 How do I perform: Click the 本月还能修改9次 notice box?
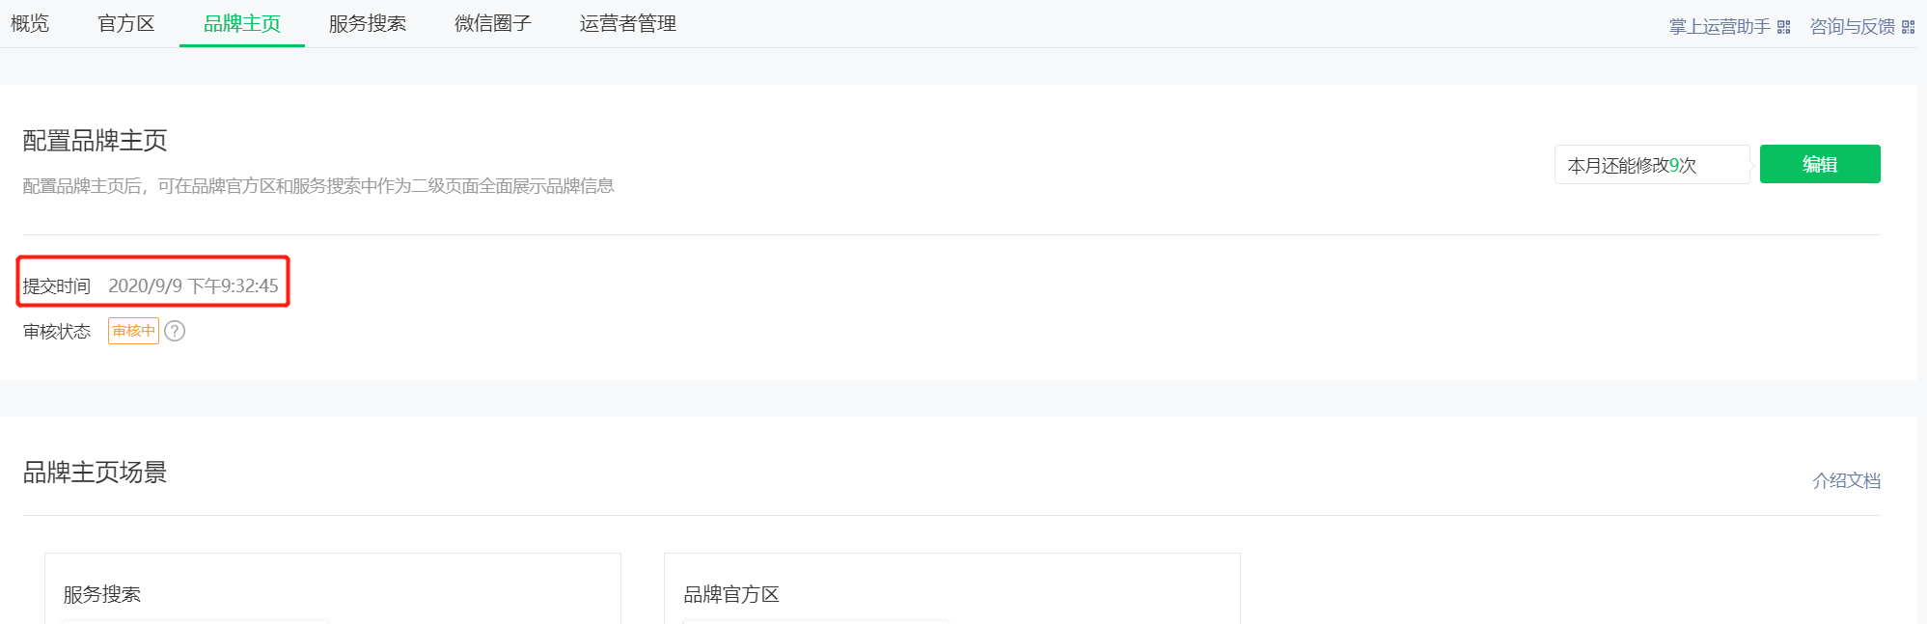coord(1652,165)
